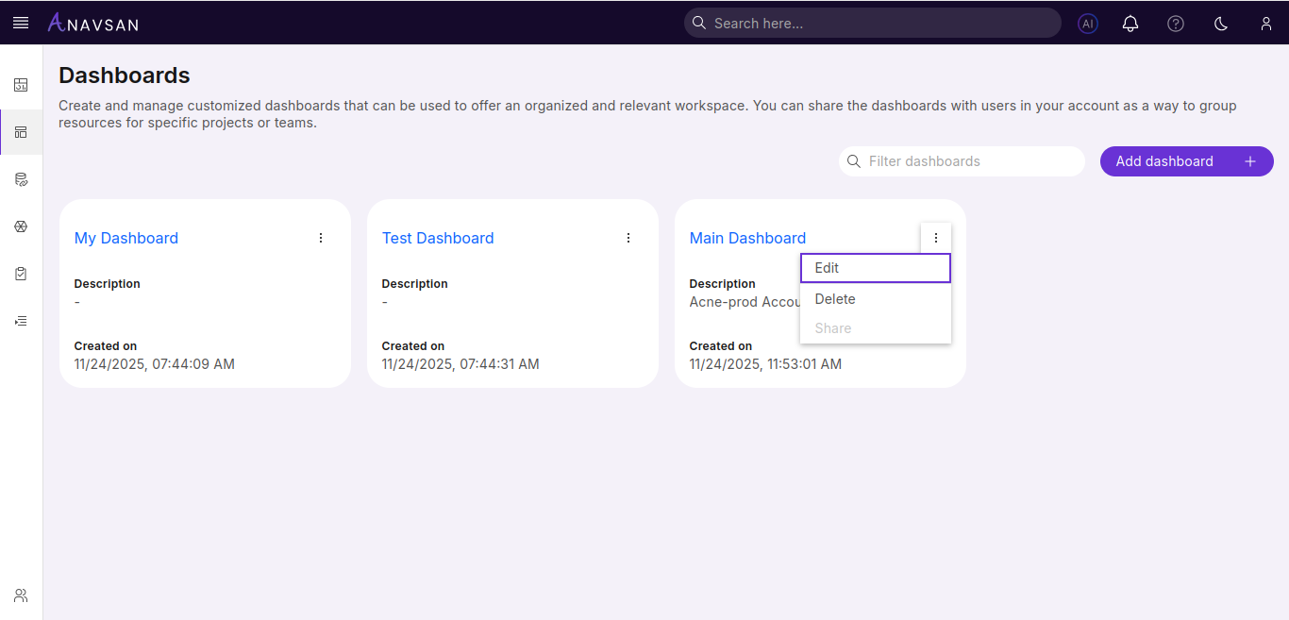
Task: Open options for Test Dashboard card
Action: [x=628, y=238]
